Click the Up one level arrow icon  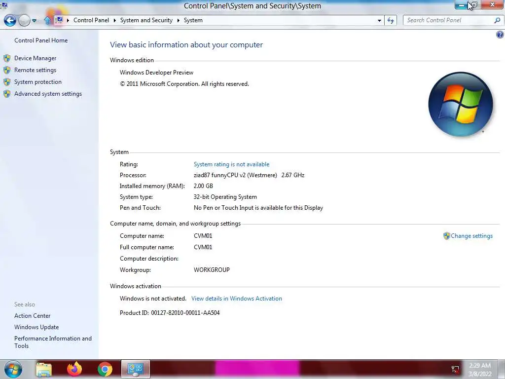[x=47, y=20]
